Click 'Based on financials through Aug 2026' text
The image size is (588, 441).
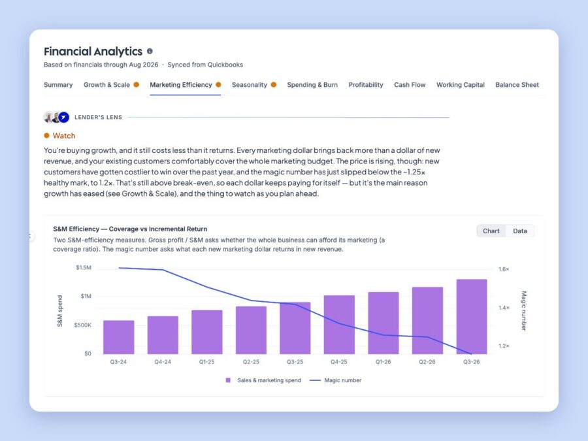(101, 65)
